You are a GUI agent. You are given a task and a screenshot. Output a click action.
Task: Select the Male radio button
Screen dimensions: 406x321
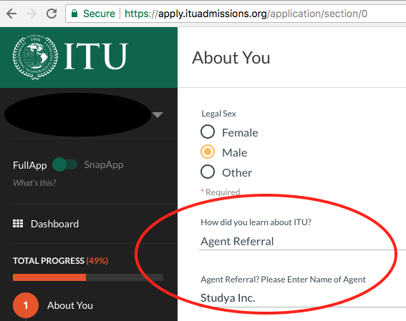pyautogui.click(x=208, y=152)
